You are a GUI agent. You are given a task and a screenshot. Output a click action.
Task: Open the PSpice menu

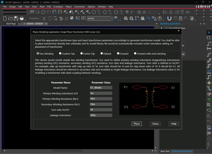69,7
